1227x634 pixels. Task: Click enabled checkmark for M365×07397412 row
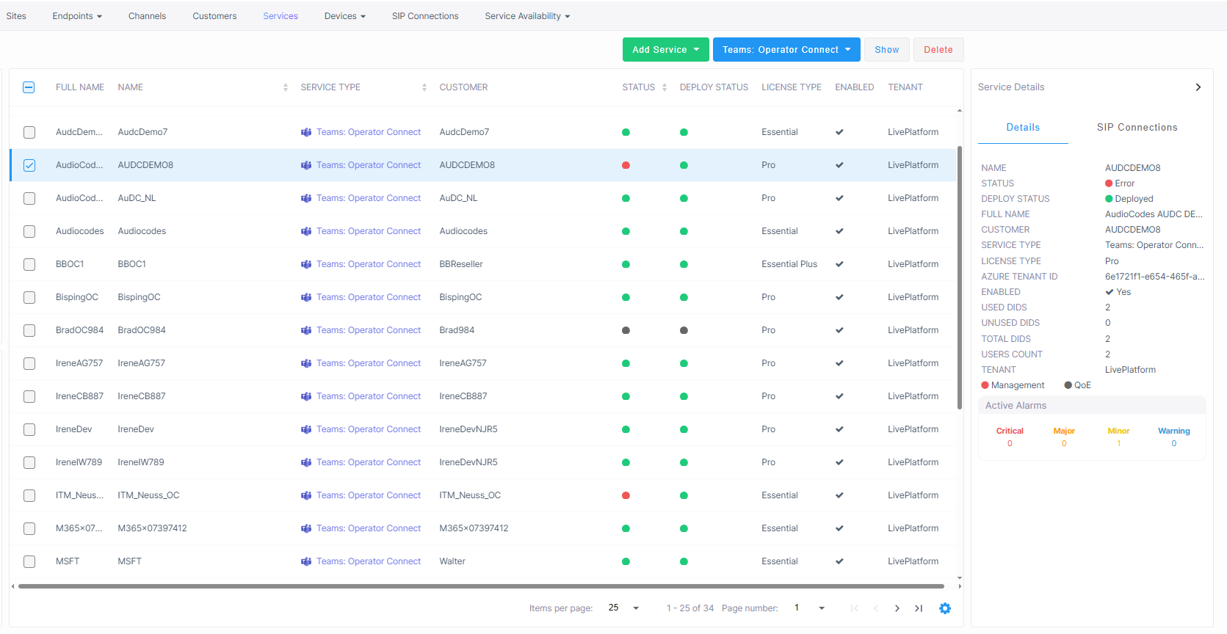tap(839, 528)
